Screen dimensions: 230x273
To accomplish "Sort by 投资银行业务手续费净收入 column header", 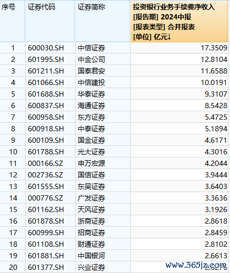I will coord(180,22).
